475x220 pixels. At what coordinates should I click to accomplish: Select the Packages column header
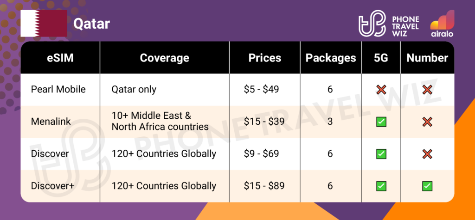click(x=330, y=58)
